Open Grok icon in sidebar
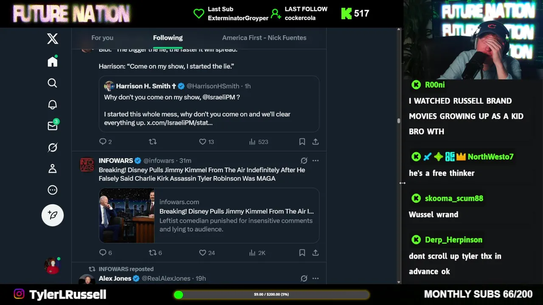The height and width of the screenshot is (305, 543). [53, 147]
